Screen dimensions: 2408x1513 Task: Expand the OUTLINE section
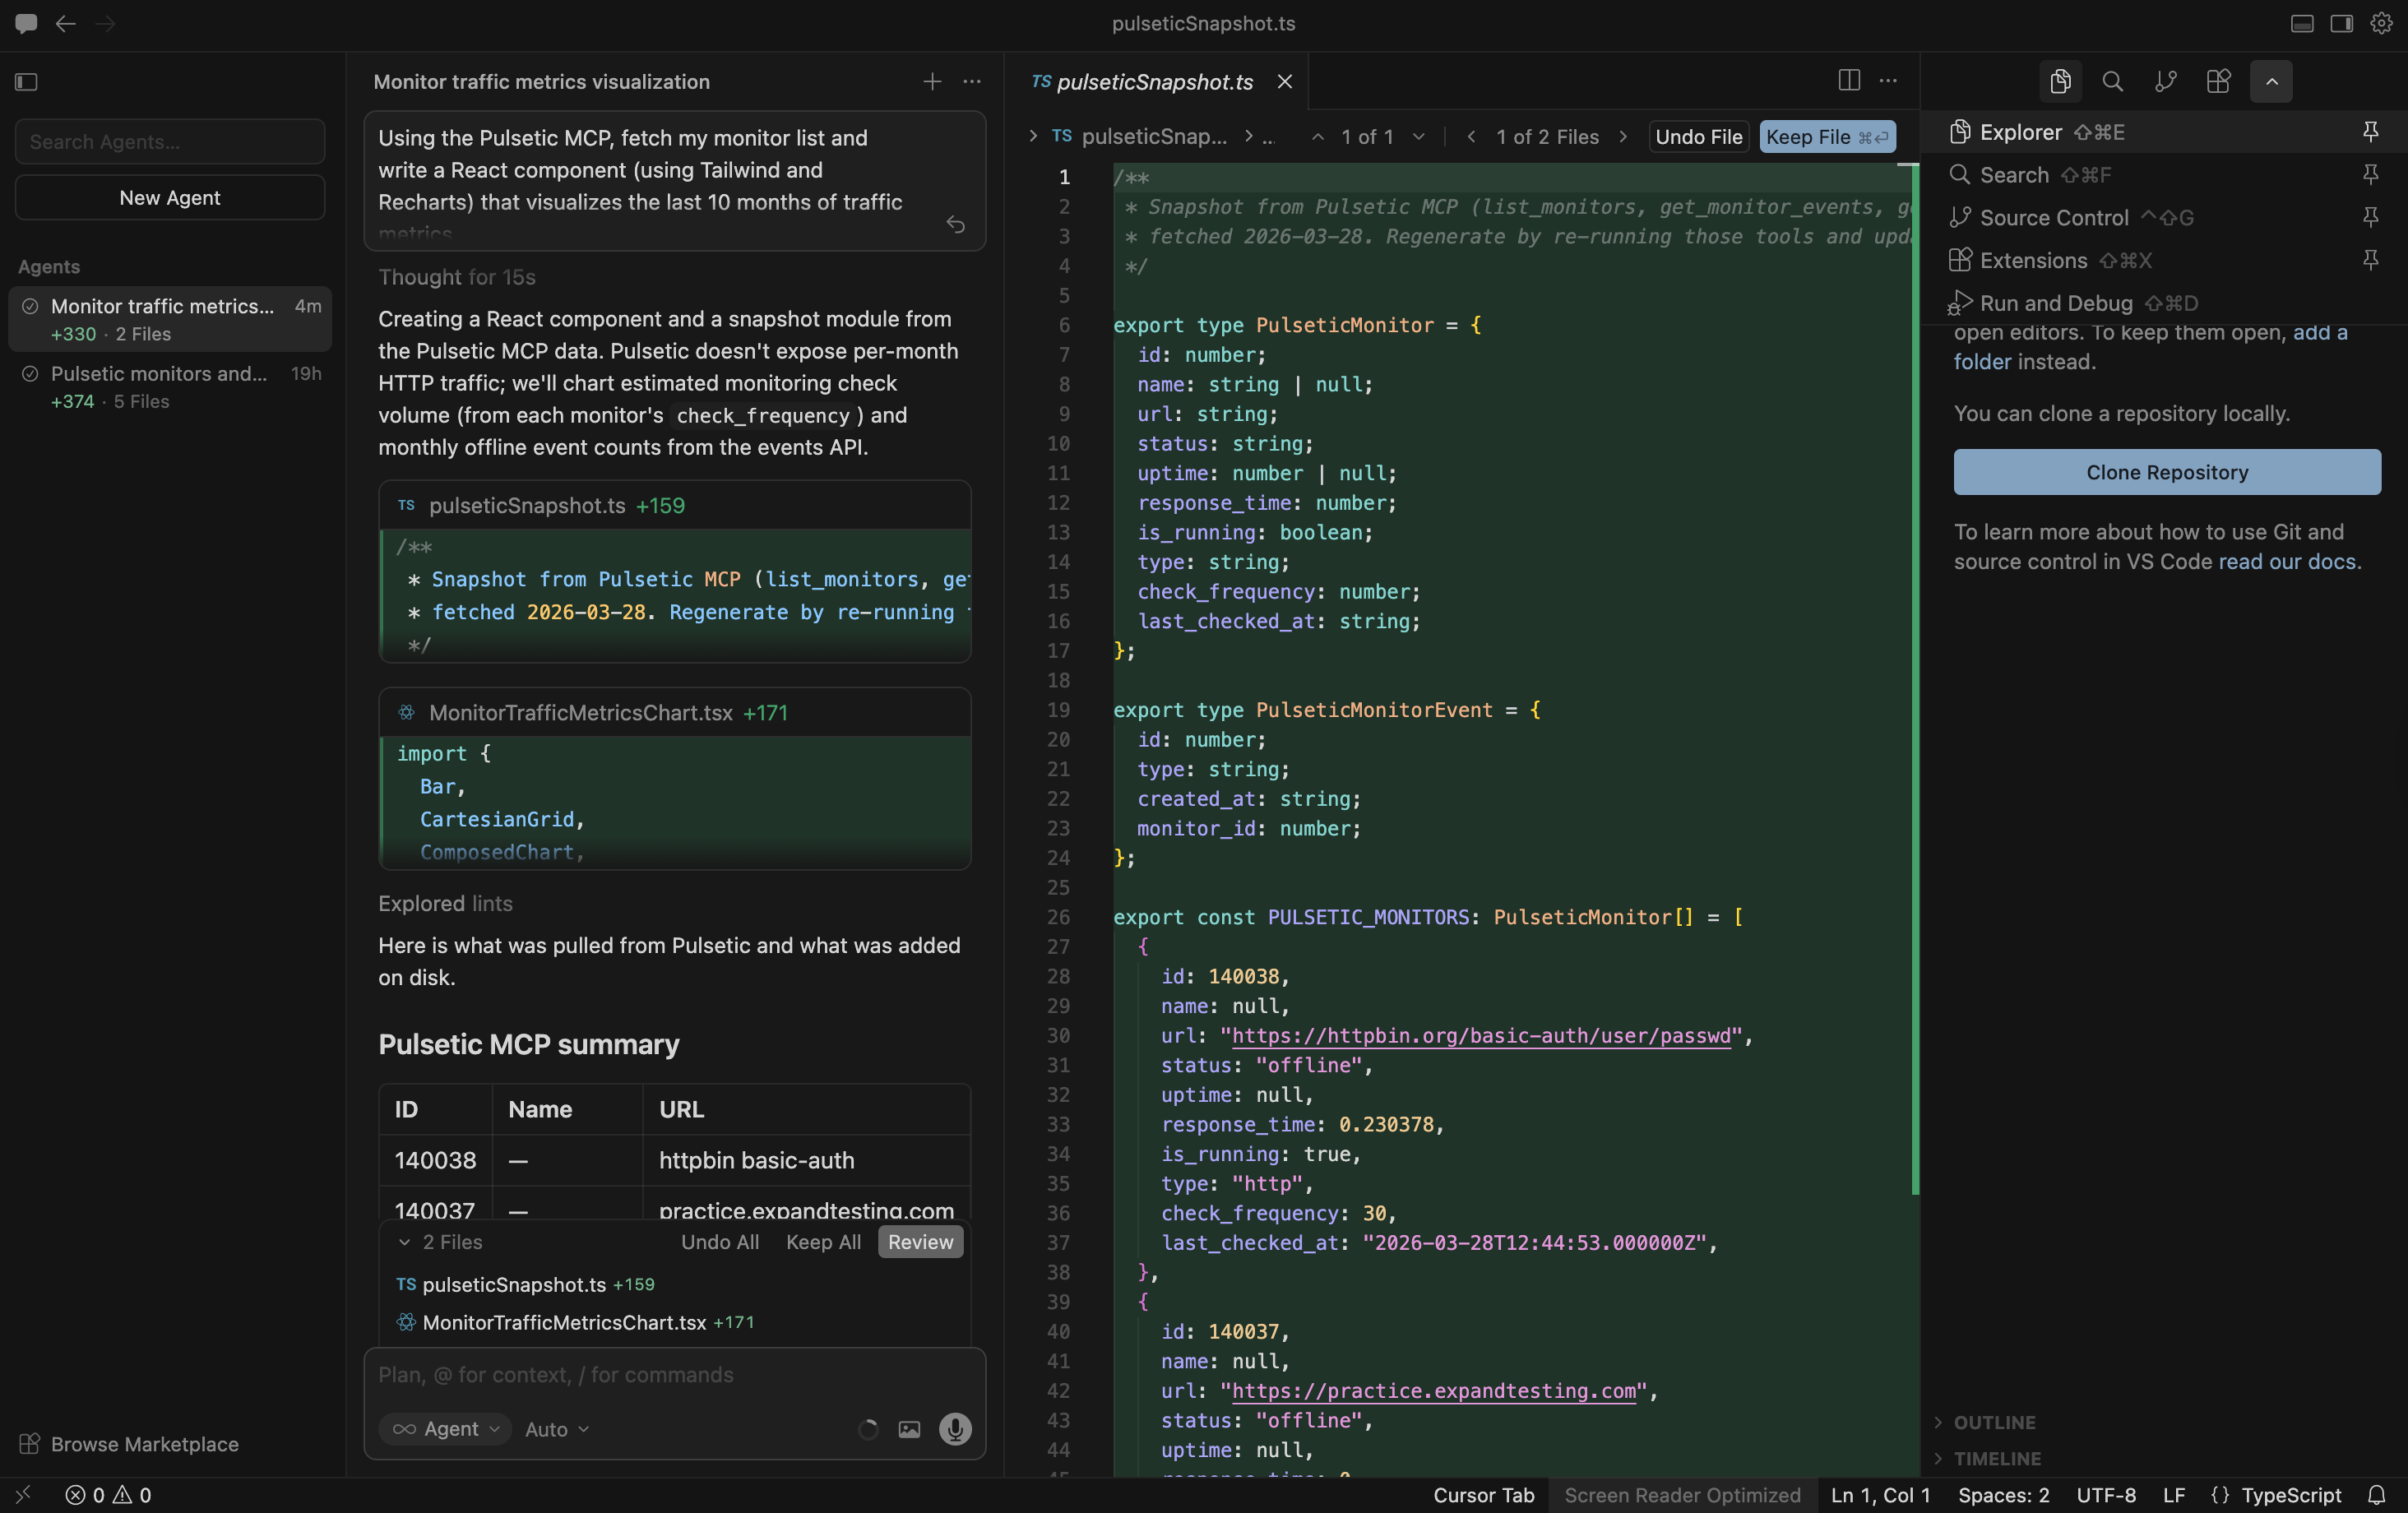tap(1994, 1422)
